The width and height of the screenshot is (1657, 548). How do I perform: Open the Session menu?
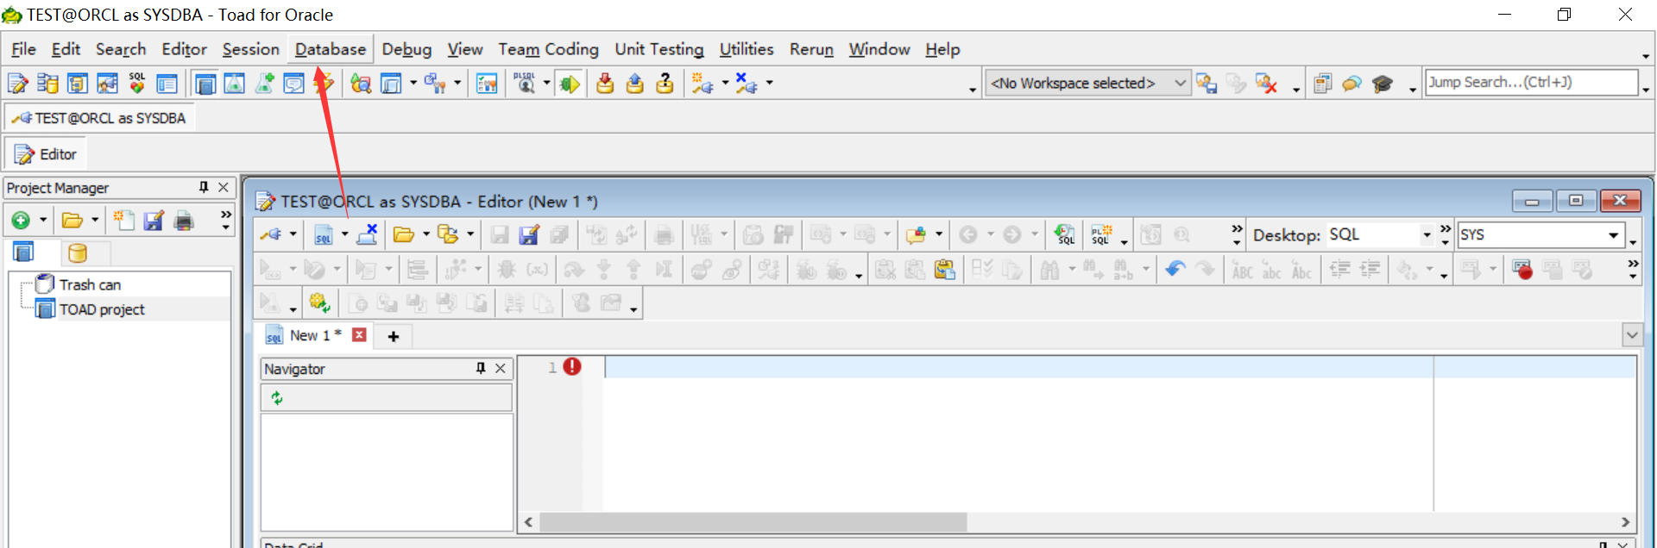coord(251,49)
